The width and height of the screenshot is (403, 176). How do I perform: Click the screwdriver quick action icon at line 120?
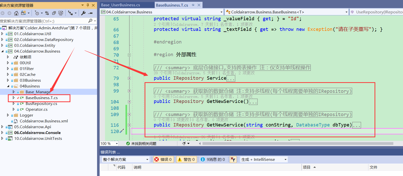tap(122, 131)
